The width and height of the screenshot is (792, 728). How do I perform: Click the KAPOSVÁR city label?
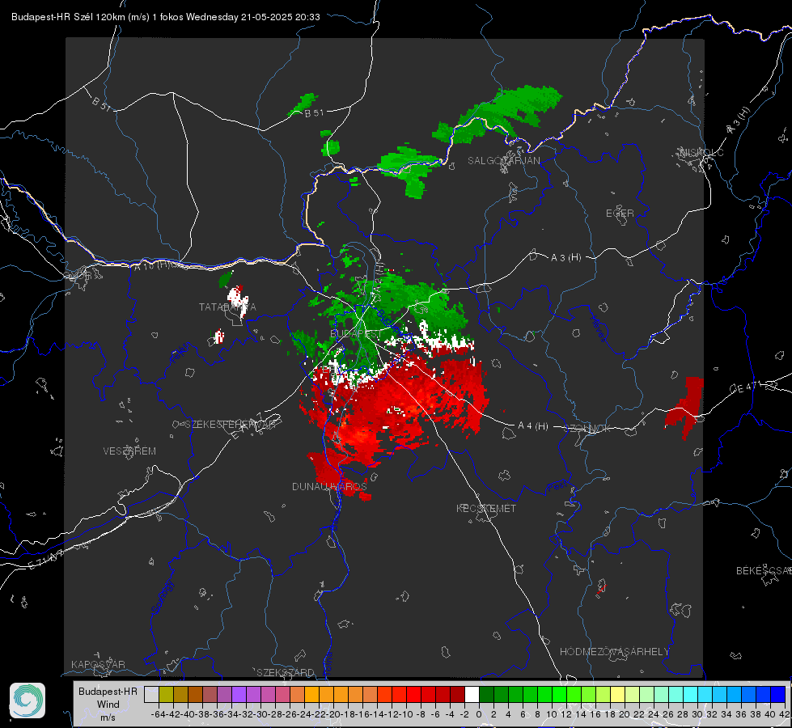click(98, 664)
